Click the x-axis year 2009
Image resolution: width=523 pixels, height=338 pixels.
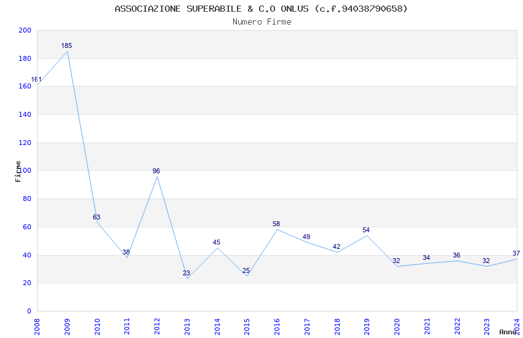point(66,326)
